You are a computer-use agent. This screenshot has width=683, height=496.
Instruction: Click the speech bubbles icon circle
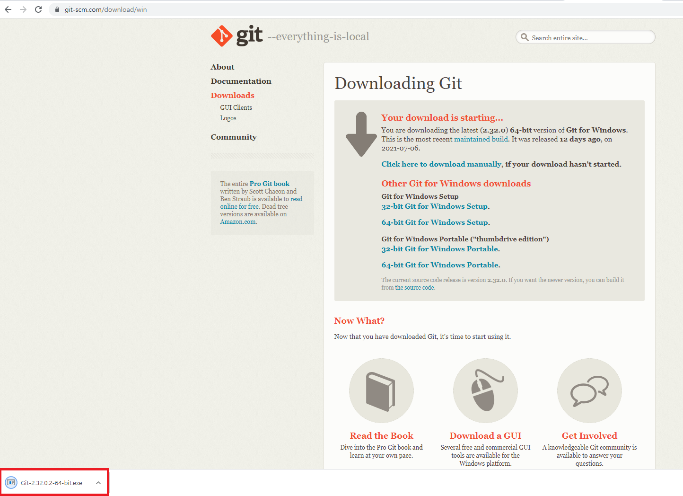589,390
